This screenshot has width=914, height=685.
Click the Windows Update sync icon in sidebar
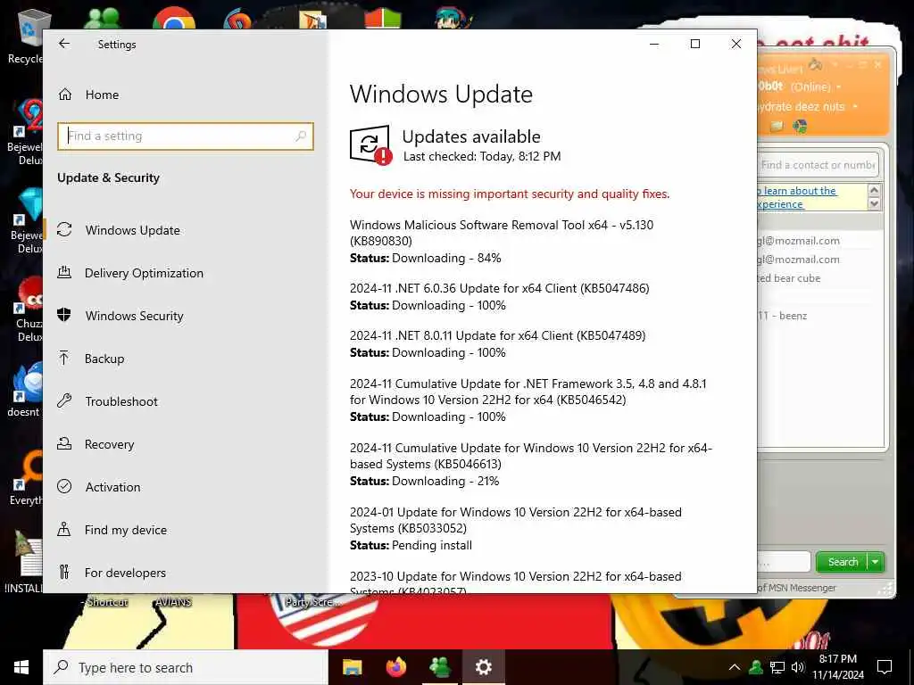(64, 229)
